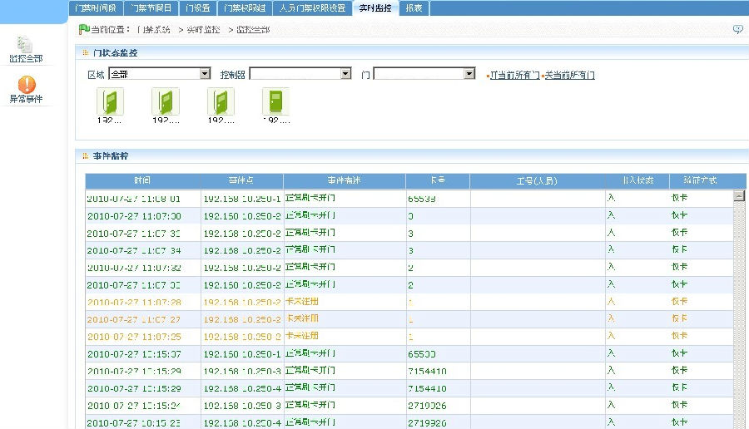Click the 卡号 column header
749x429 pixels.
click(437, 180)
